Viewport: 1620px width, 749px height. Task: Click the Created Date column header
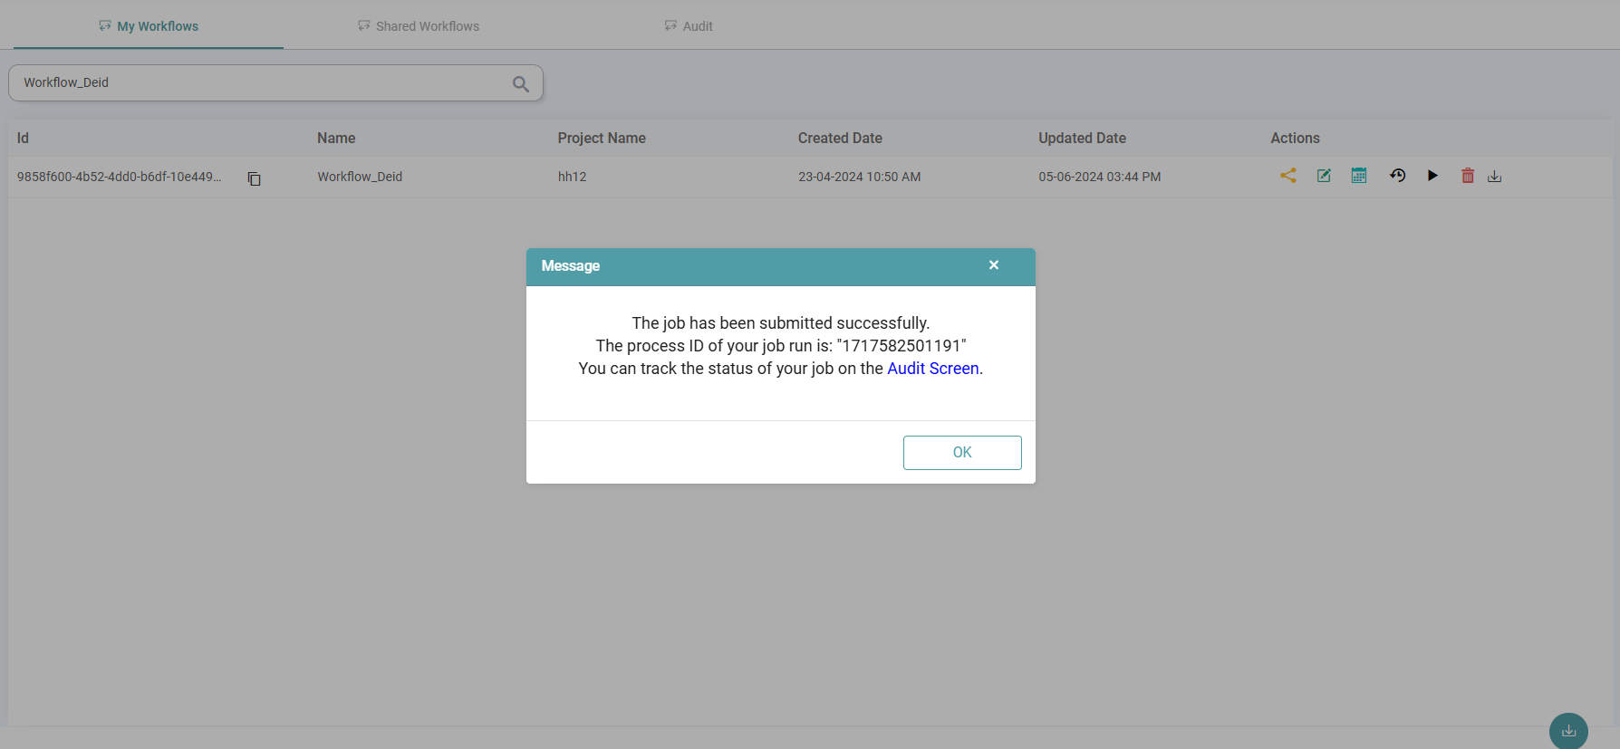(840, 138)
